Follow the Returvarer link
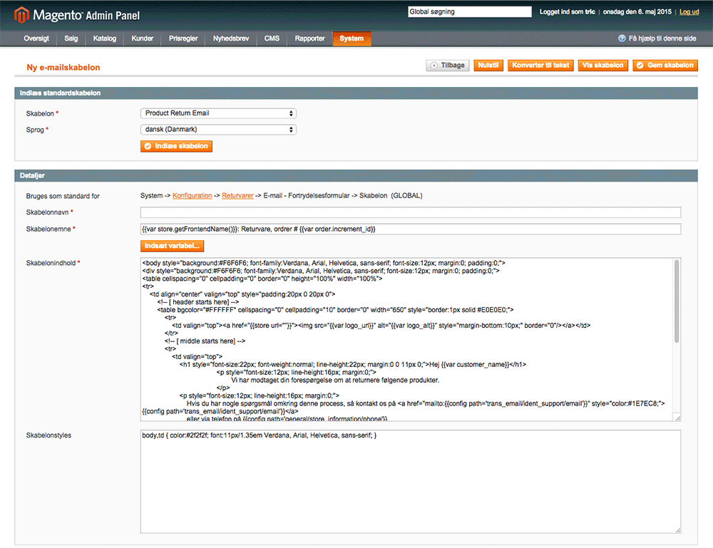This screenshot has height=548, width=713. [x=237, y=196]
